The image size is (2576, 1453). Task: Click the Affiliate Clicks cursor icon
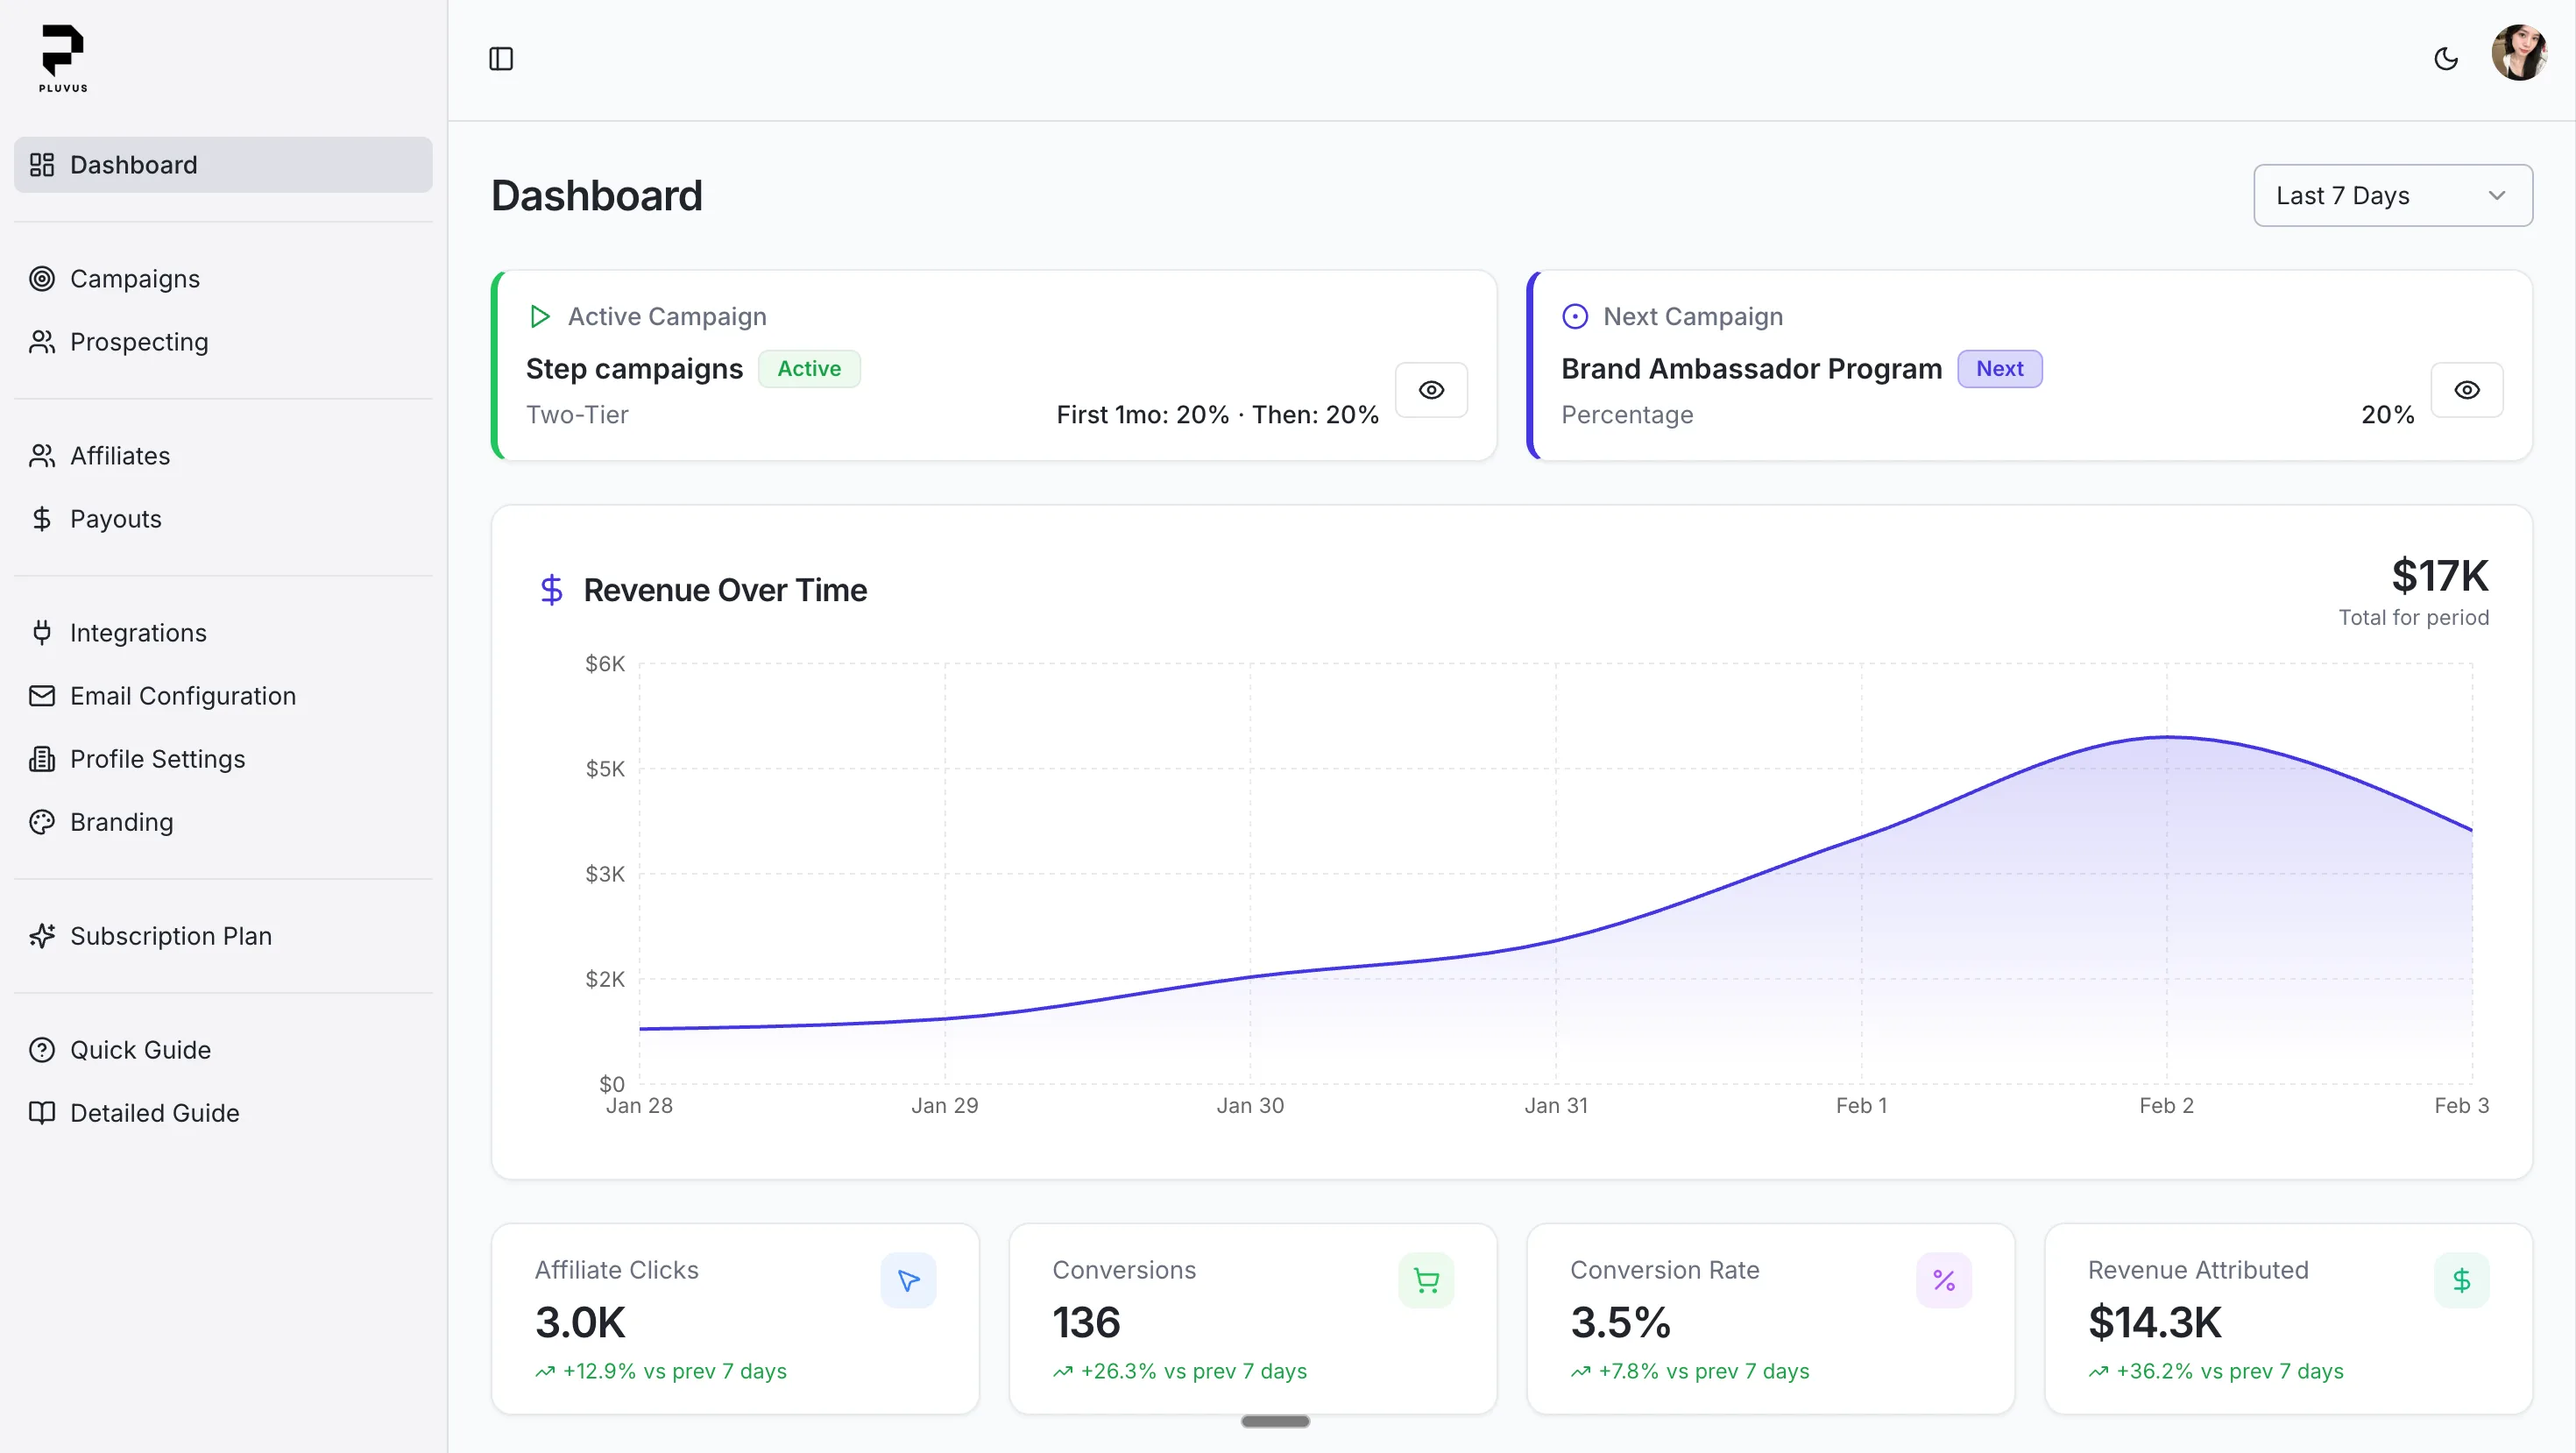[908, 1280]
